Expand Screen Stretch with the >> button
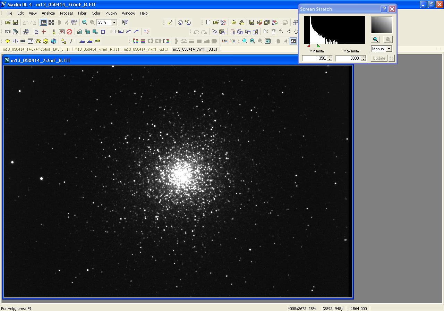The image size is (444, 311). 392,58
